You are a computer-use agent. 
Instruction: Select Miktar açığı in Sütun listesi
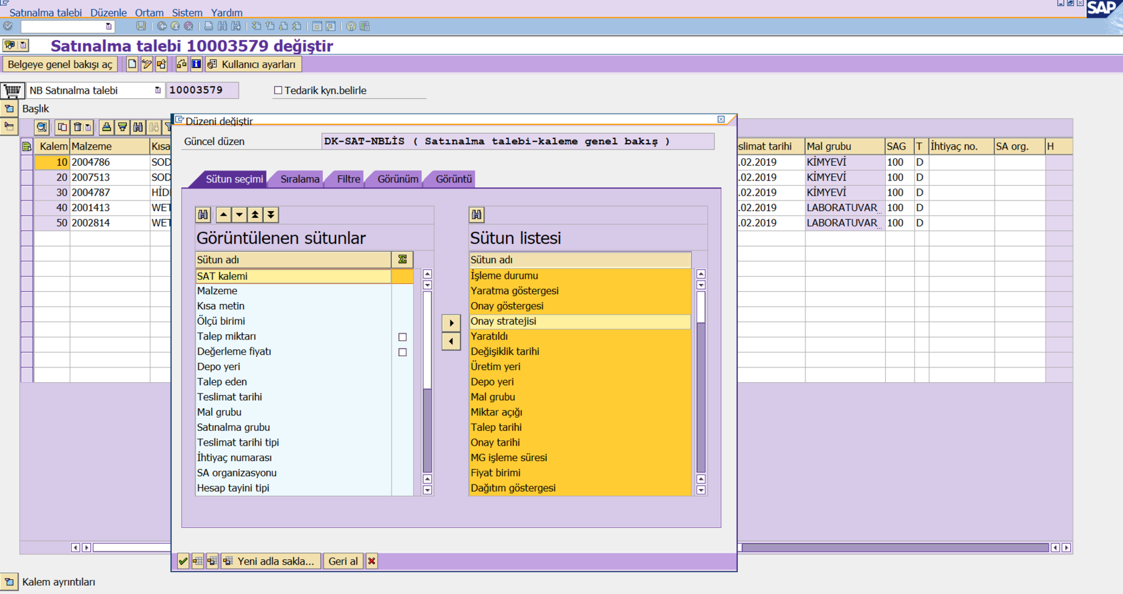point(580,412)
